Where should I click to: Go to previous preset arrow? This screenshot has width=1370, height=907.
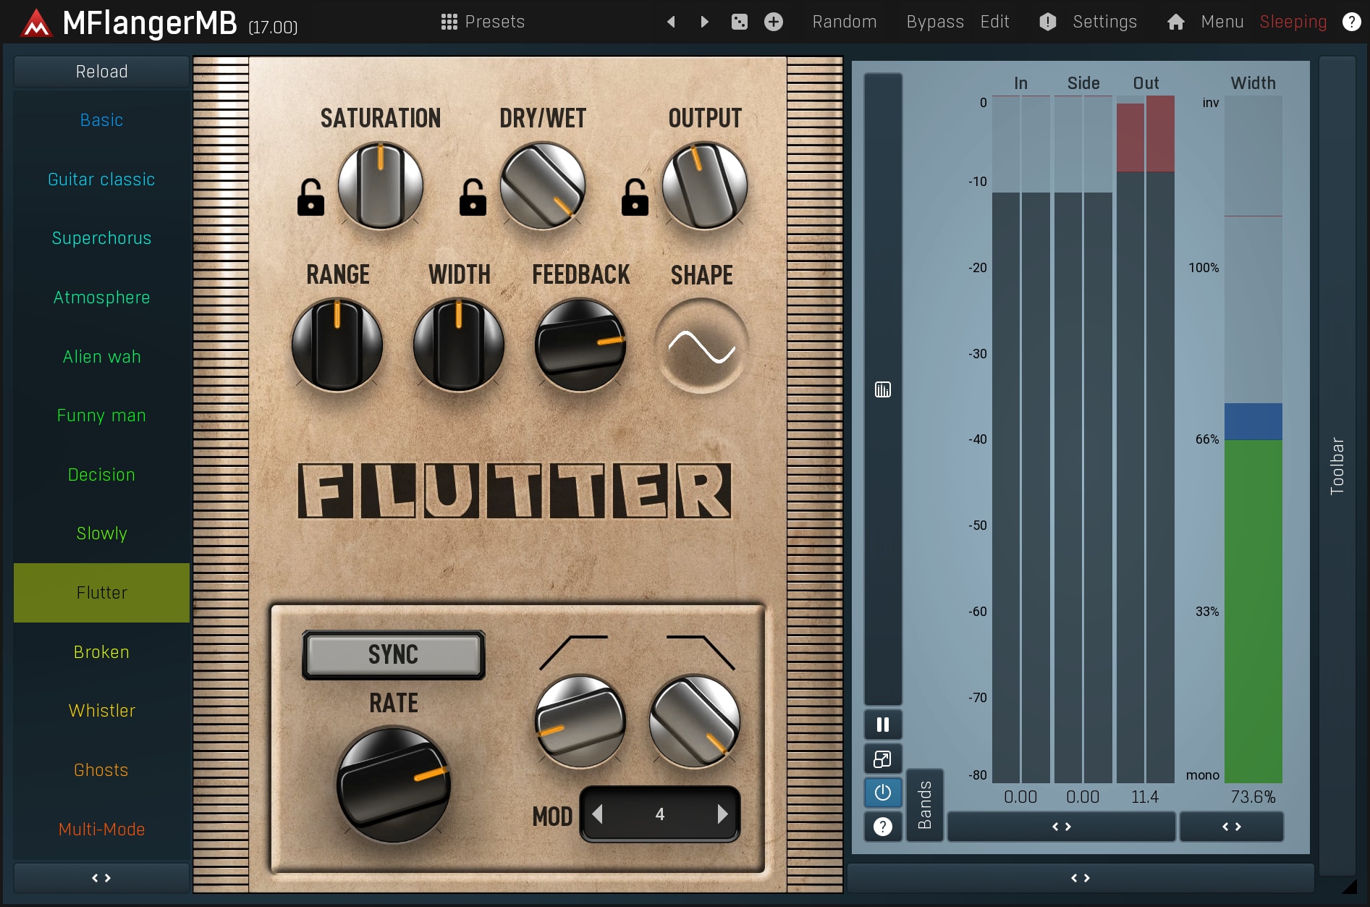(671, 22)
